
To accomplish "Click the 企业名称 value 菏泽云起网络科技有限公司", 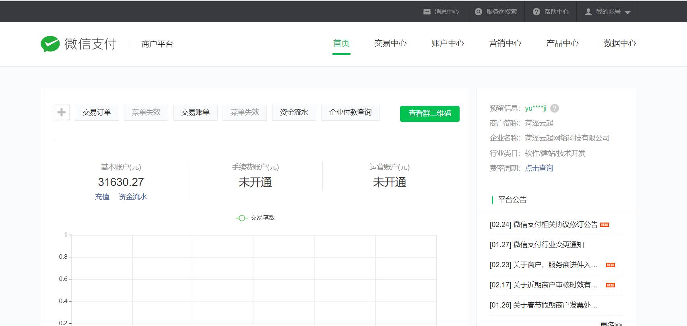I will [567, 138].
